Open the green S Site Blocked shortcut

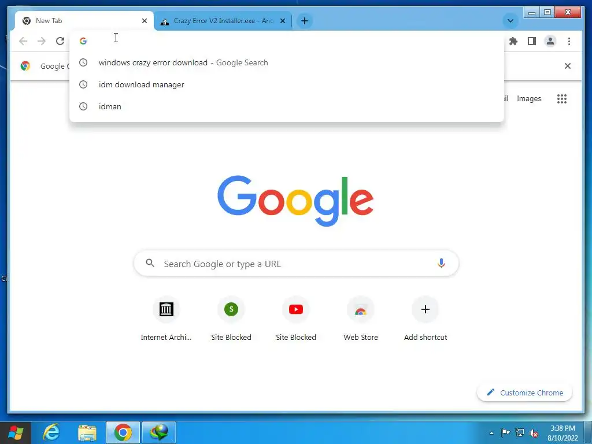[231, 309]
